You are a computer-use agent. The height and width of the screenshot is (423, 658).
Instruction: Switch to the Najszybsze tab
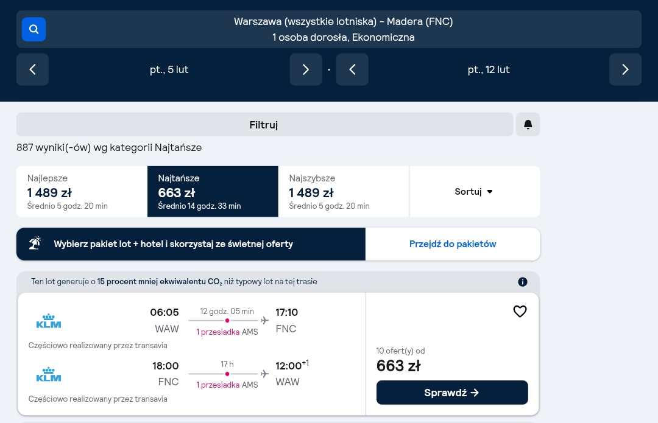tap(344, 192)
